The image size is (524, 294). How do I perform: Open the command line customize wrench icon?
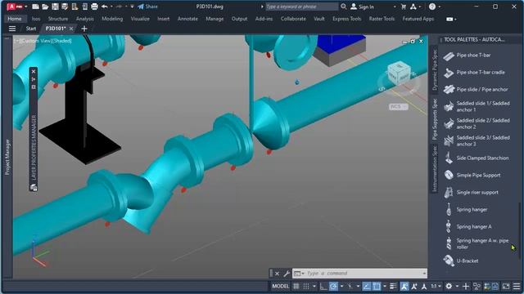(x=287, y=274)
